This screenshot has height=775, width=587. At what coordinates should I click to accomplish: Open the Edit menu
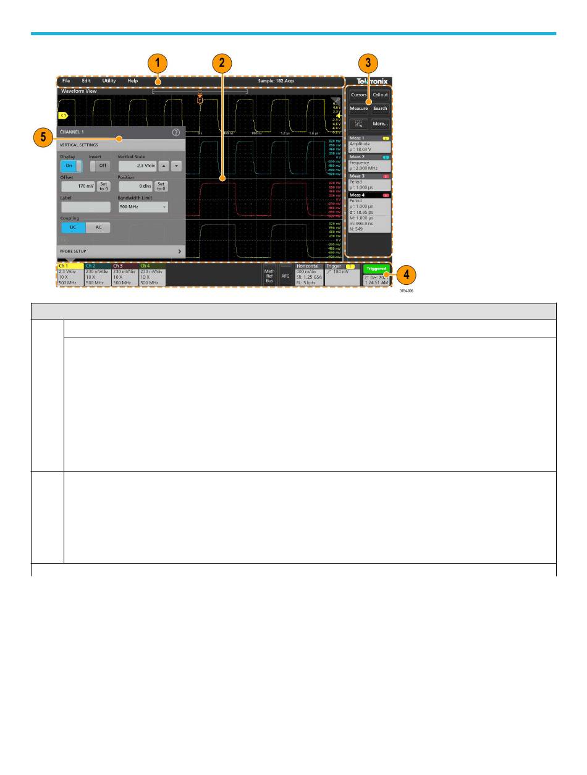click(x=86, y=81)
